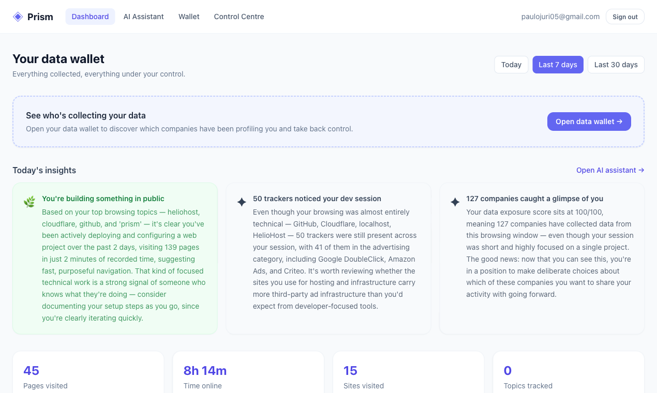Click the Topics tracked label
Screen dimensions: 657x393
tap(528, 386)
